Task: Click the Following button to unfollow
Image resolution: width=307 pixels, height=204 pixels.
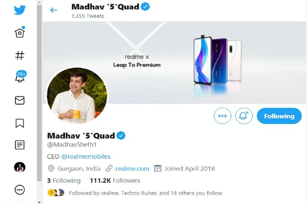Action: coord(279,116)
